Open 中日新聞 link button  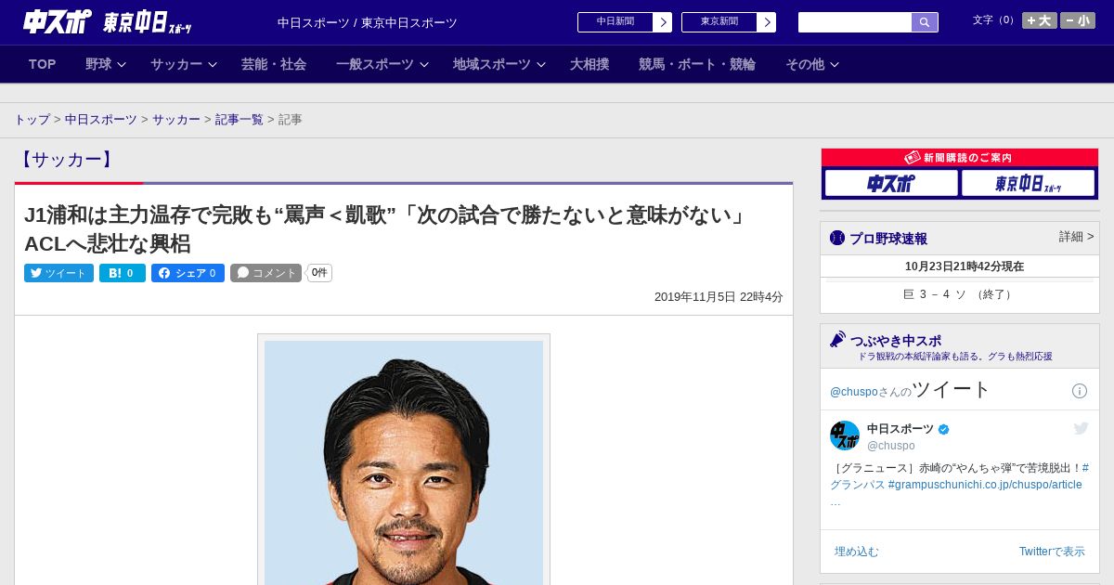(615, 22)
